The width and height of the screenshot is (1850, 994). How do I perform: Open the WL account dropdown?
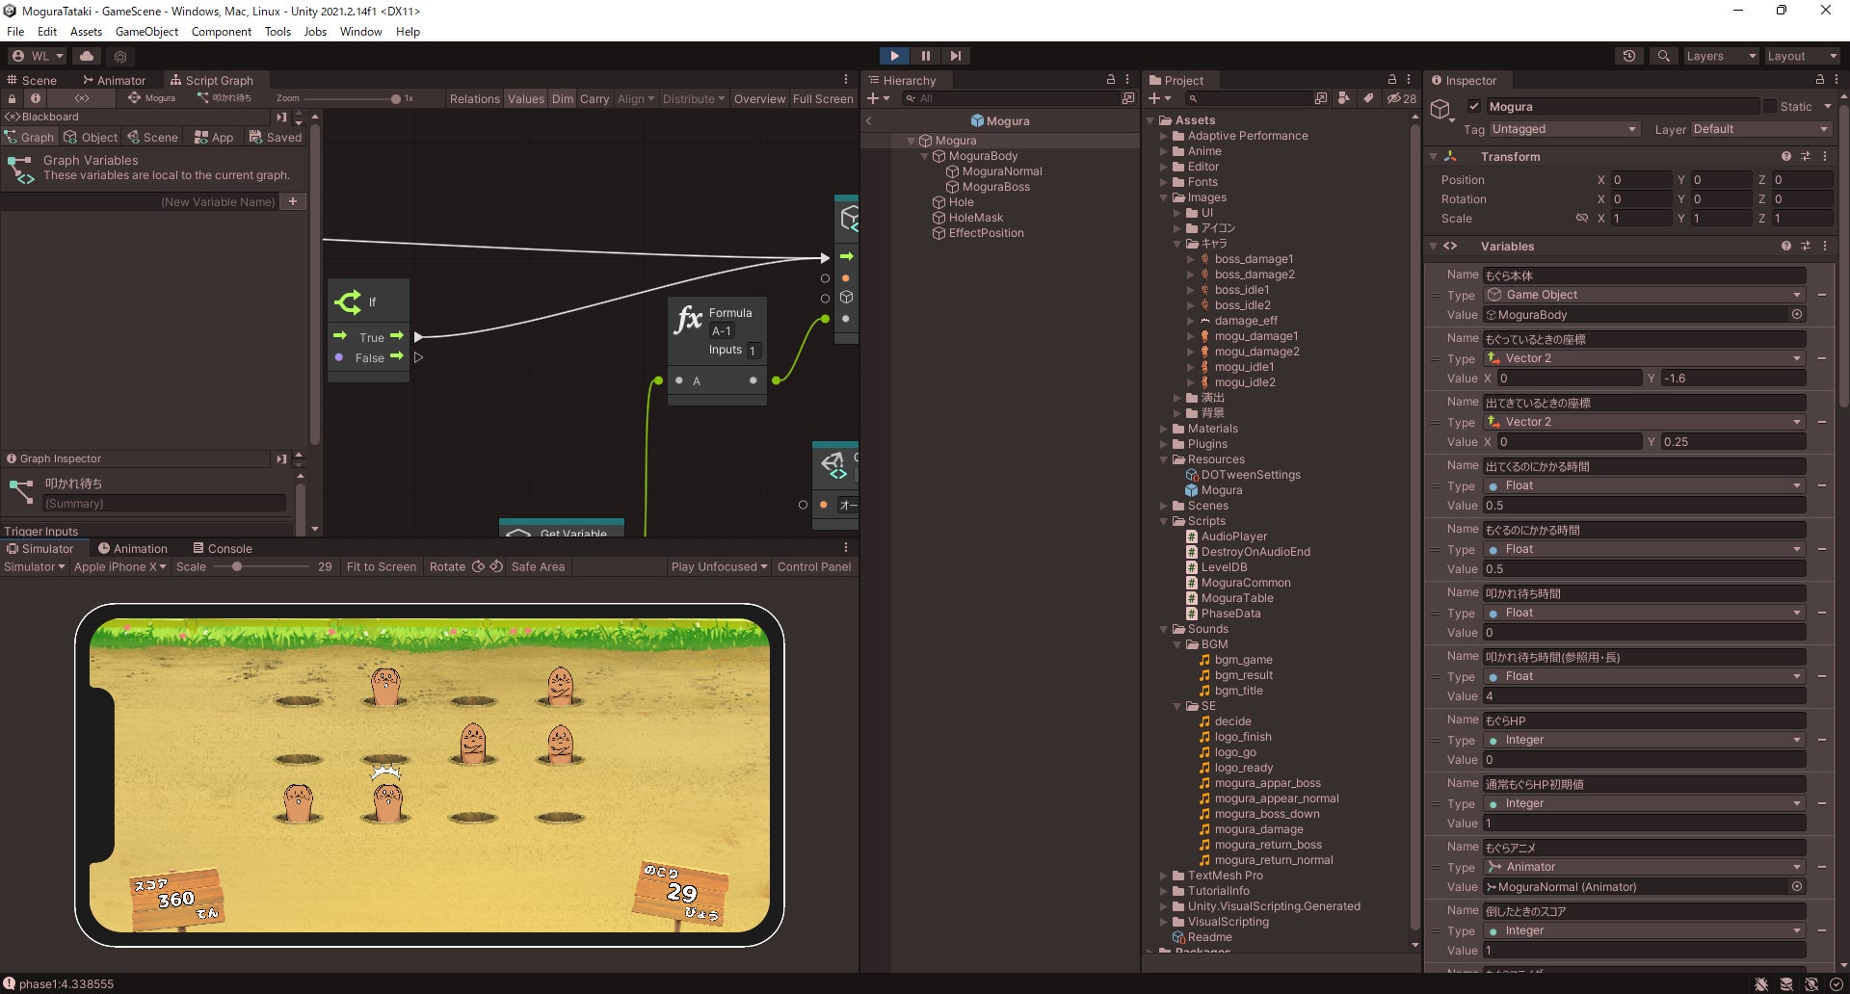37,56
